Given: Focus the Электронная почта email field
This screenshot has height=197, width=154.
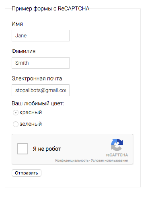Looking at the screenshot, I should [x=41, y=90].
